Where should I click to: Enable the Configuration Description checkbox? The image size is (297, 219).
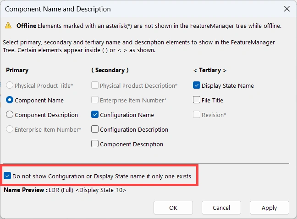click(x=95, y=129)
